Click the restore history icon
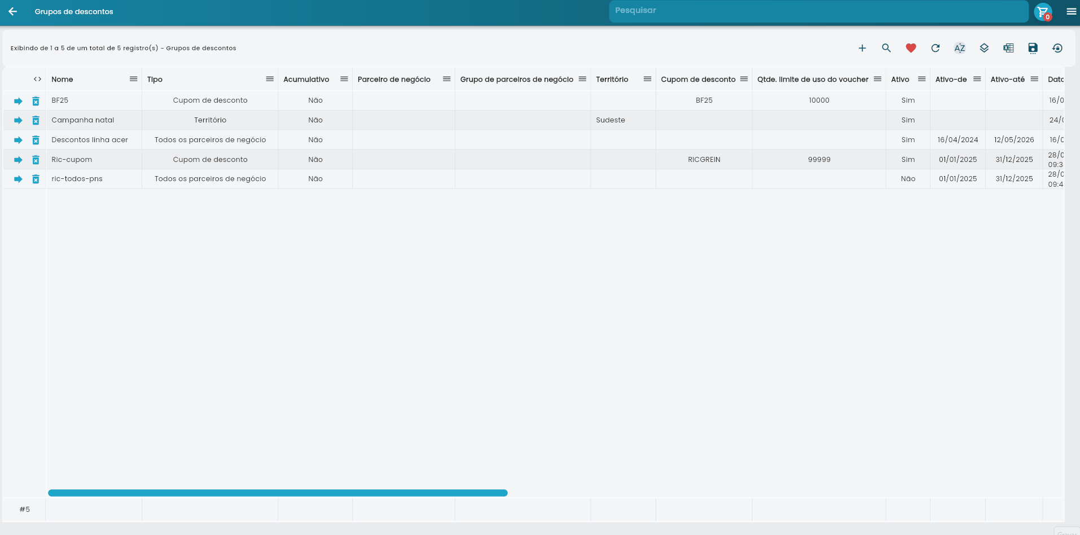 tap(1057, 49)
